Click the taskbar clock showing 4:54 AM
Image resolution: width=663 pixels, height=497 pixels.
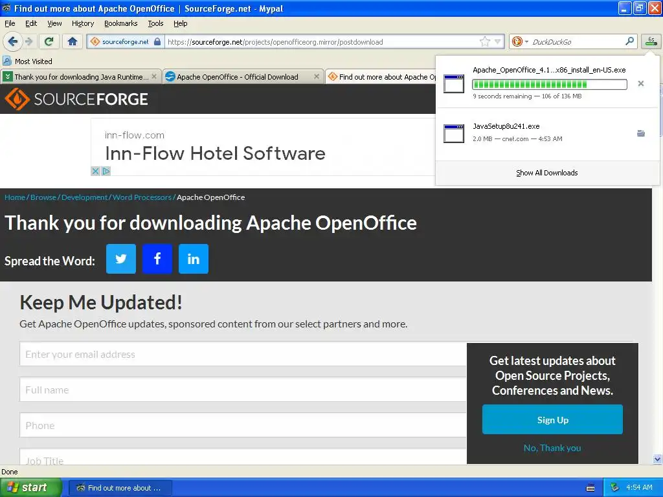(x=639, y=488)
